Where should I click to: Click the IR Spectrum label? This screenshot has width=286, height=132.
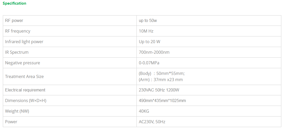pyautogui.click(x=17, y=52)
